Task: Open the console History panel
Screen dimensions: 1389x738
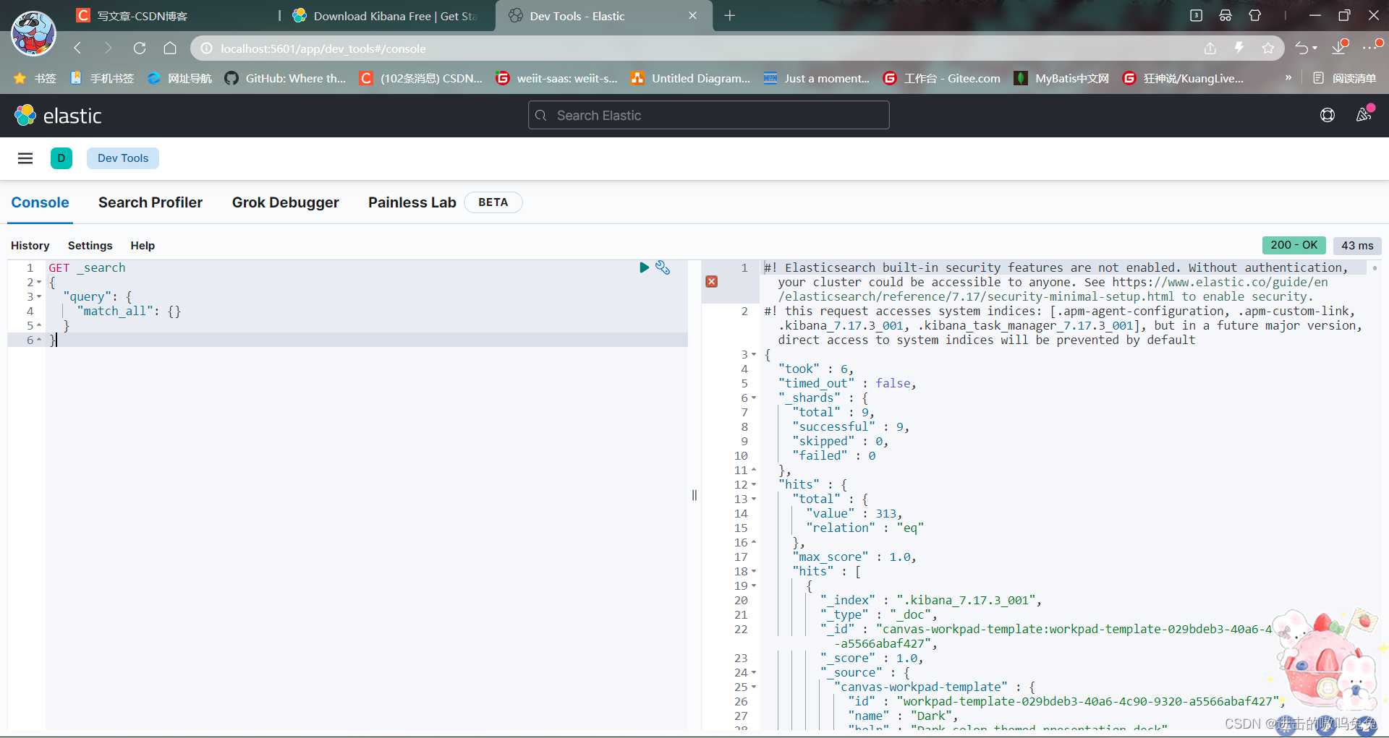Action: 30,246
